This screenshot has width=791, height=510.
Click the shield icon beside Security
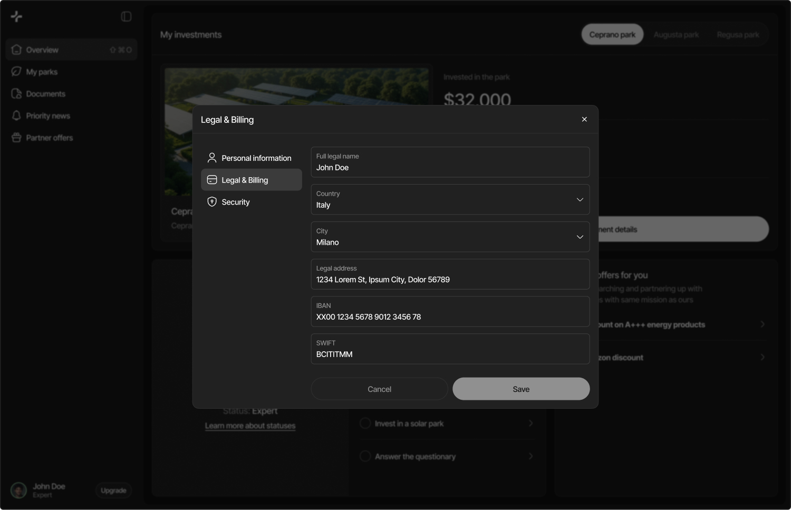(x=212, y=202)
